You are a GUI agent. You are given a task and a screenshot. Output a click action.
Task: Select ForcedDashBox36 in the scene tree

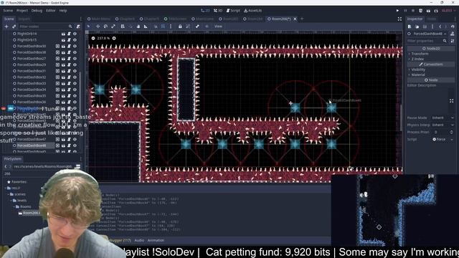32,102
